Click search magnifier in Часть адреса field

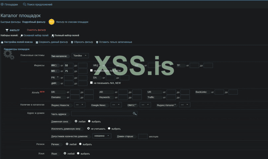tap(135, 114)
